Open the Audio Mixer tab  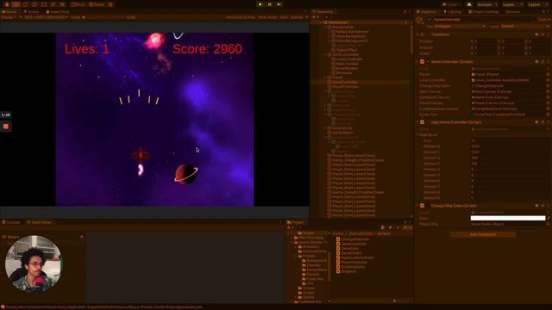40,222
